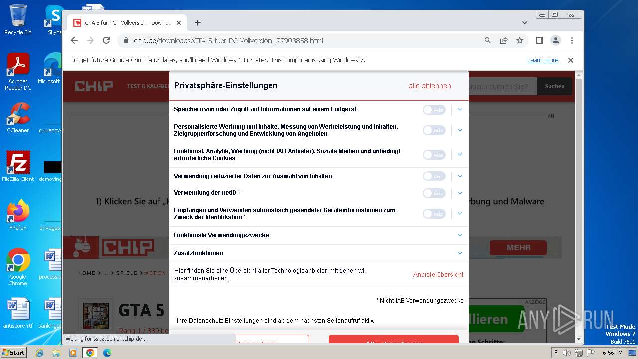Open 'Anbieterübersicht' link
Viewport: 638px width, 359px height.
(x=438, y=274)
